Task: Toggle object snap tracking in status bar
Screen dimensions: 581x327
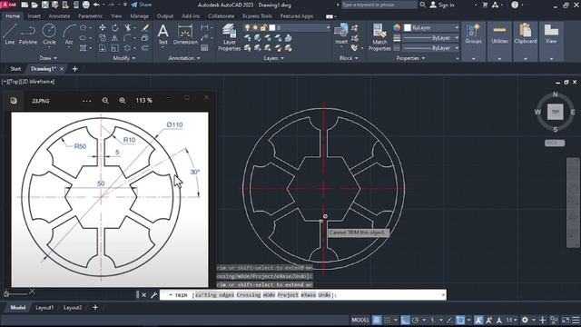Action: click(449, 320)
